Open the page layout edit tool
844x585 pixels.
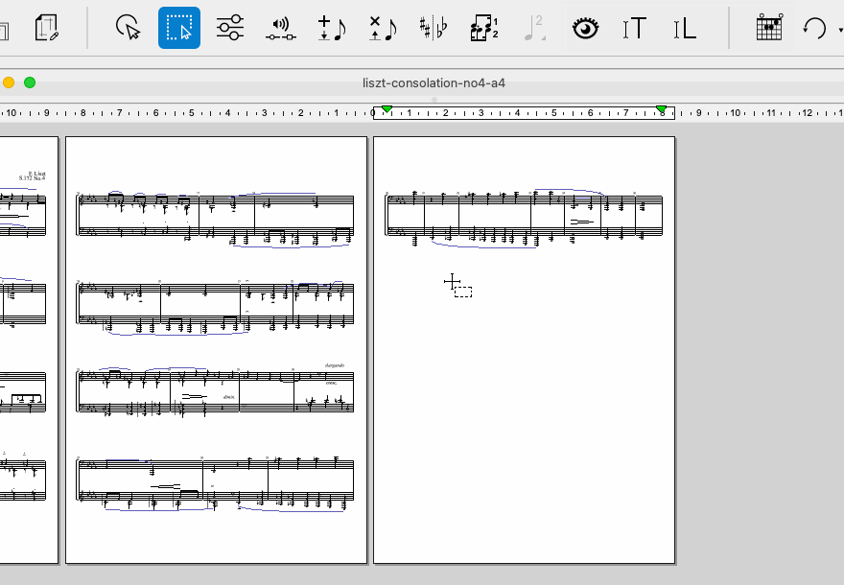46,28
